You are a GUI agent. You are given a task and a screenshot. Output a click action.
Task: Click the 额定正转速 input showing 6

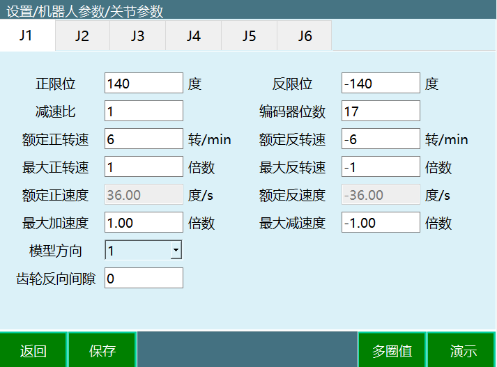[144, 139]
